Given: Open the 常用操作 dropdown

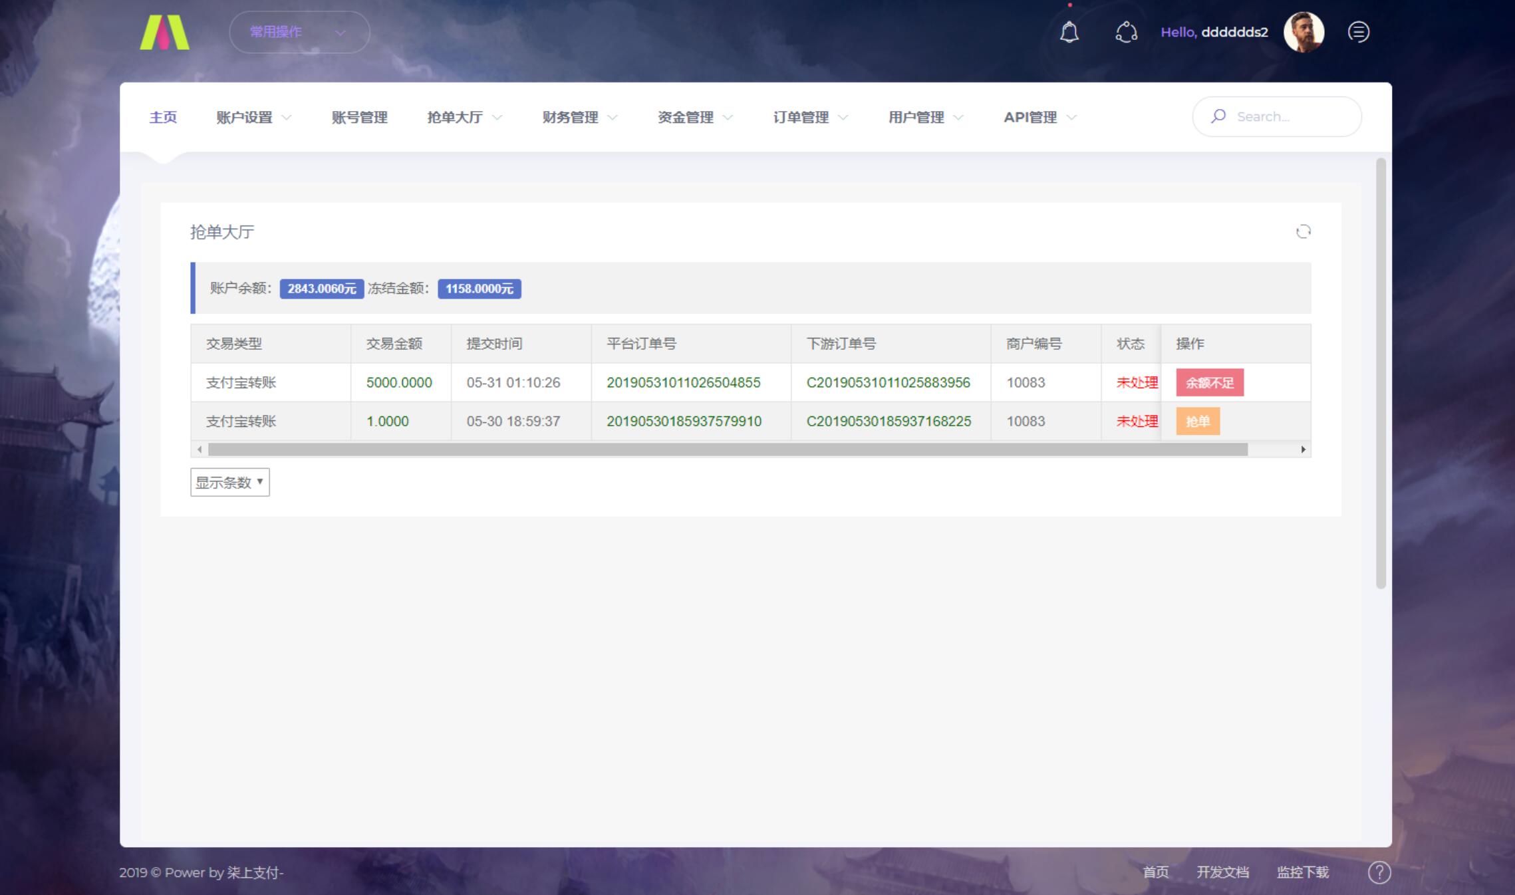Looking at the screenshot, I should tap(299, 32).
